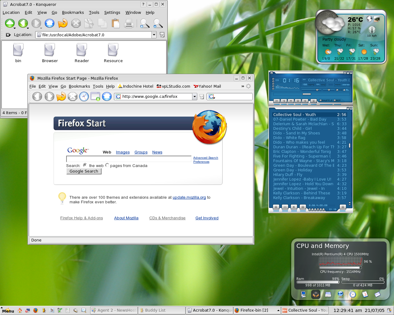The height and width of the screenshot is (315, 394).
Task: Open the Firefox File menu
Action: tap(33, 86)
